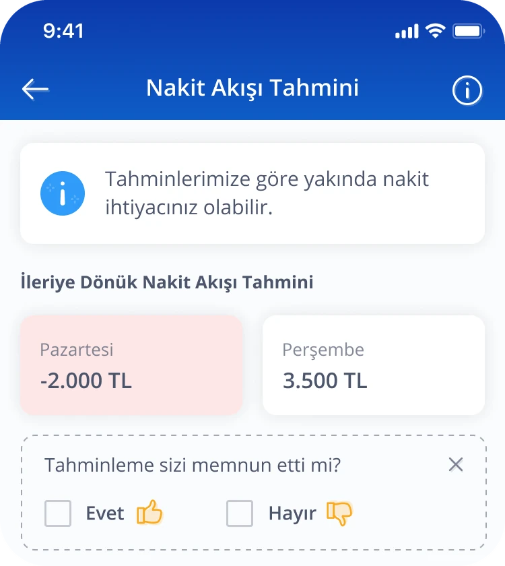
Task: Tap the Hayır label text
Action: (x=292, y=514)
